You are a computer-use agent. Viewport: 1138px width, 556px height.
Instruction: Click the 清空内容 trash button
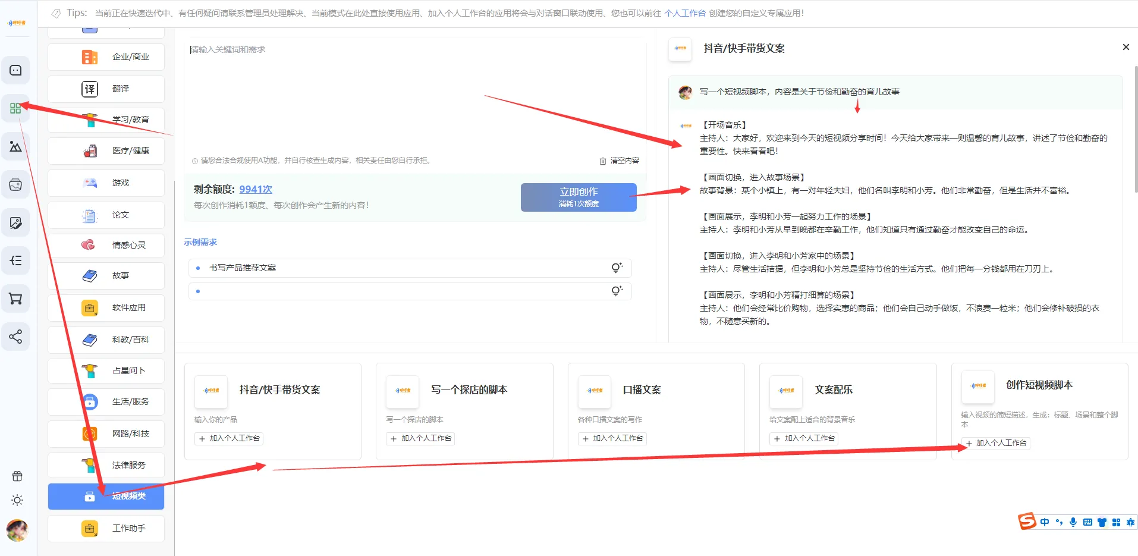click(620, 161)
